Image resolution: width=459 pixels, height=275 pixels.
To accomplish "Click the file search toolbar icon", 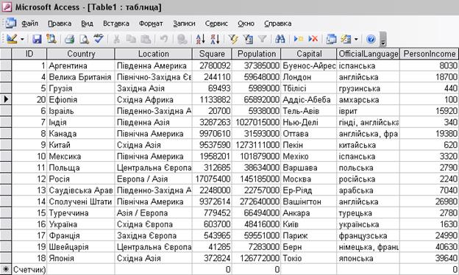I will click(51, 39).
